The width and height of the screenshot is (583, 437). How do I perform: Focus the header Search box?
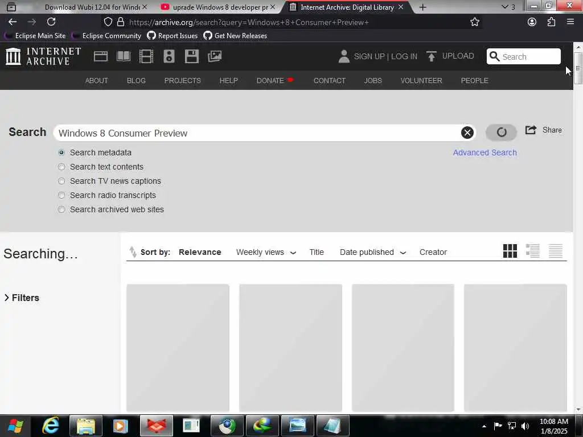[524, 56]
